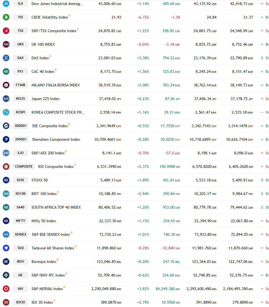Screen dimensions: 269x307
Task: Click the DAX index logo icon
Action: point(6,58)
